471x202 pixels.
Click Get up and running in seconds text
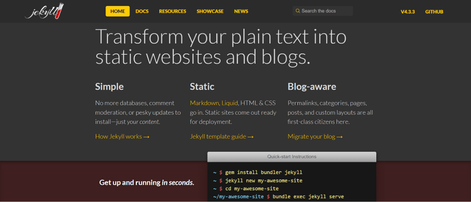point(147,182)
